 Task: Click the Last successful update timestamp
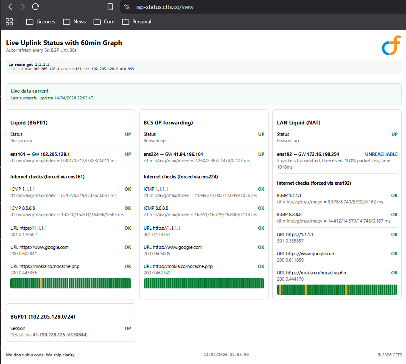tap(52, 98)
